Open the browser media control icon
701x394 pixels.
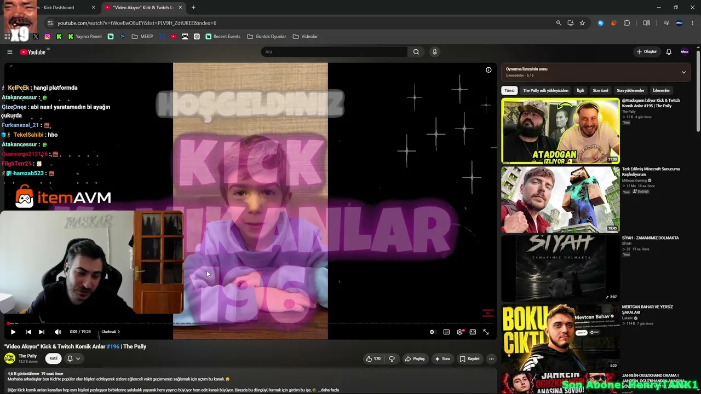tap(666, 23)
